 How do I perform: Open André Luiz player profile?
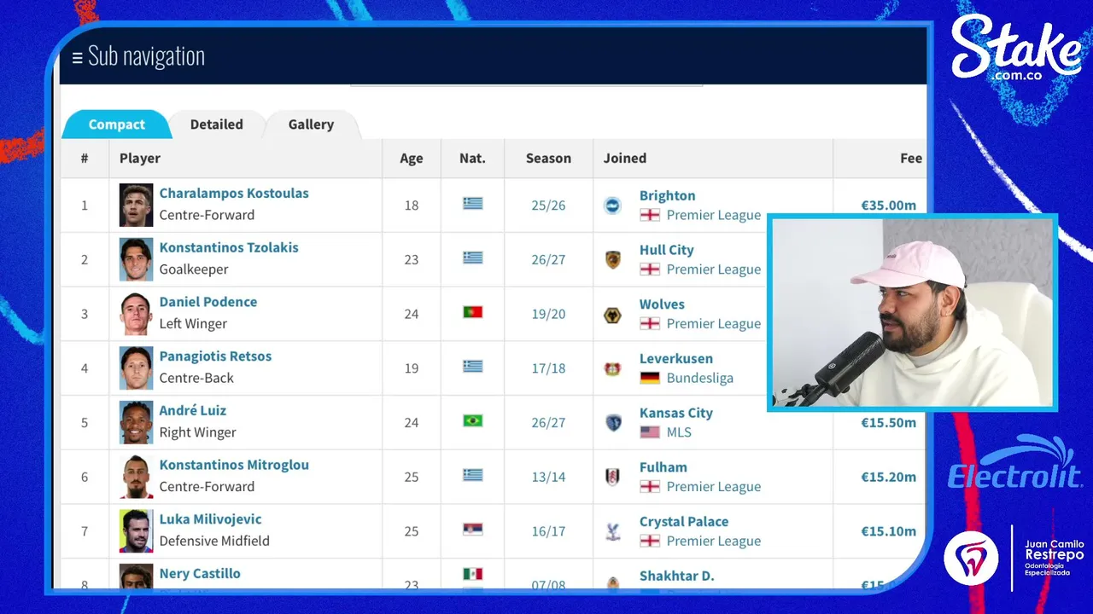coord(192,410)
